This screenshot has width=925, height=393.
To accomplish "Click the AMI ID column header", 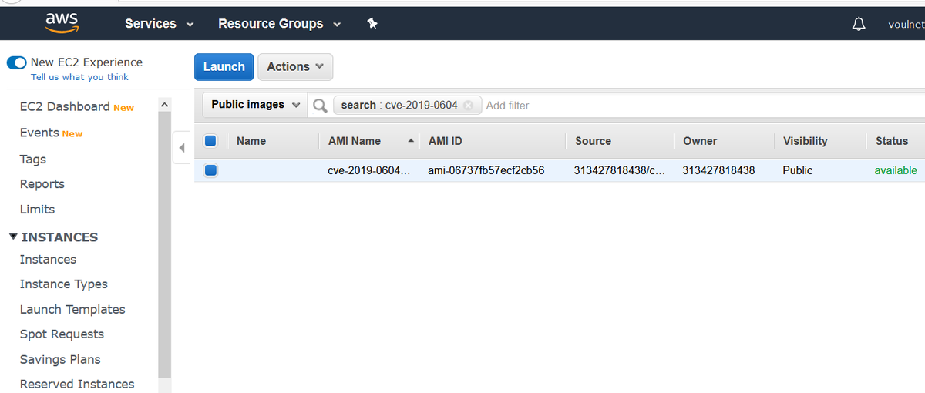I will (445, 141).
